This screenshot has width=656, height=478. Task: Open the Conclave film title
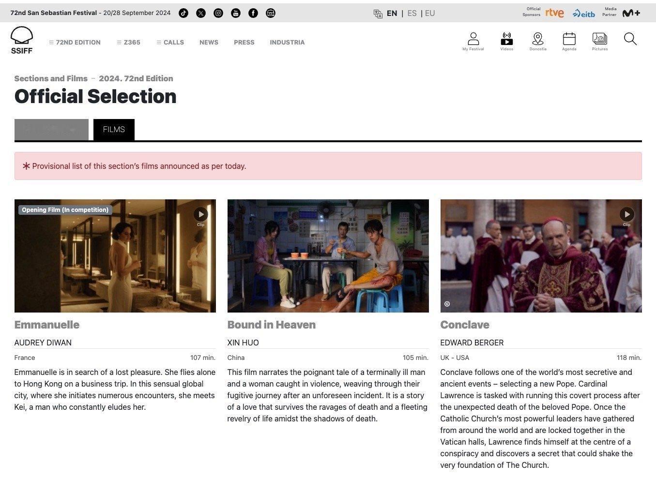coord(465,325)
